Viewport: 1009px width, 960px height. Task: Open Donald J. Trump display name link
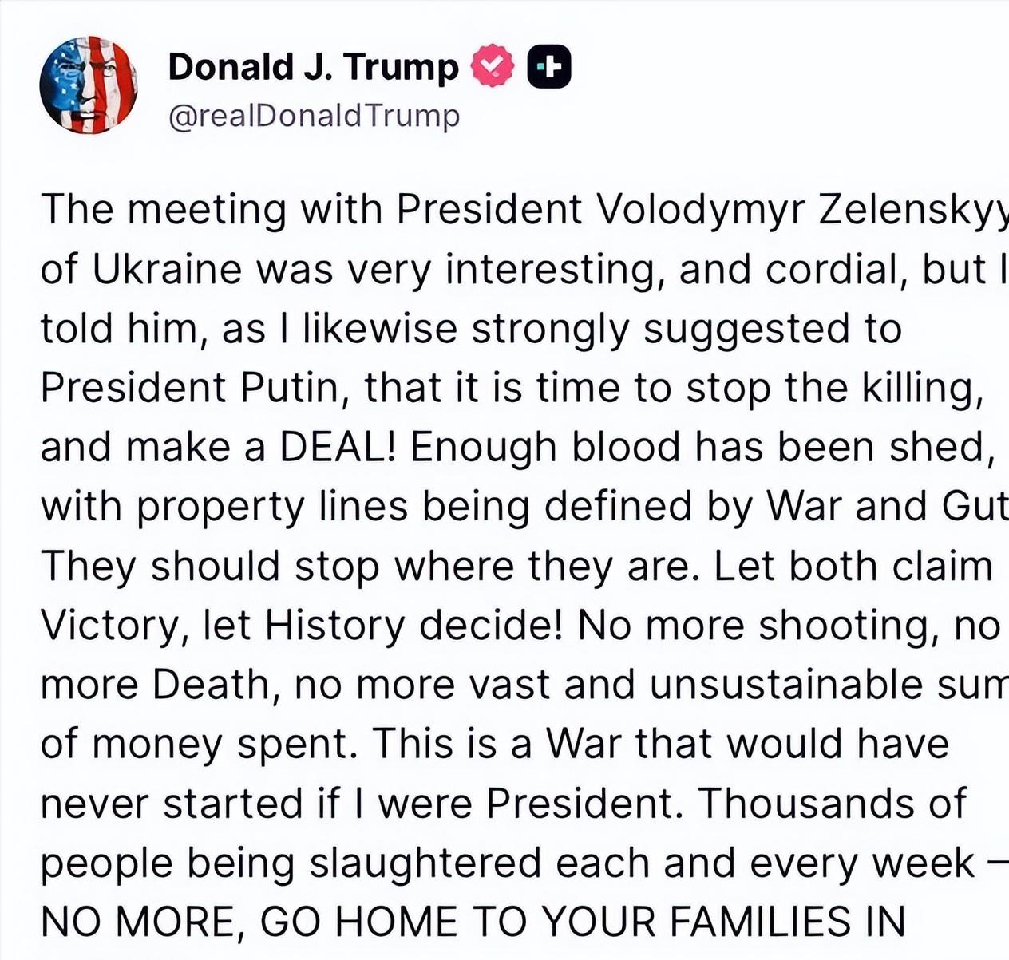pos(313,67)
